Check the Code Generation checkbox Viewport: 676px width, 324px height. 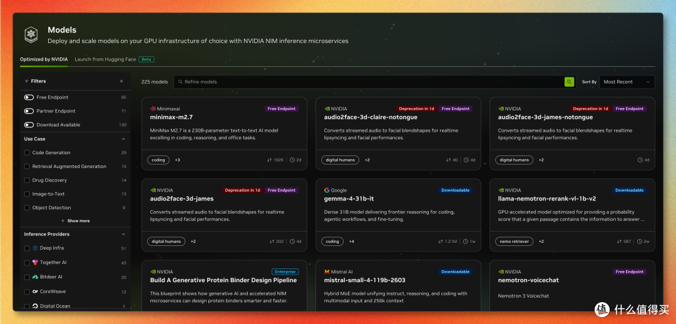point(27,152)
